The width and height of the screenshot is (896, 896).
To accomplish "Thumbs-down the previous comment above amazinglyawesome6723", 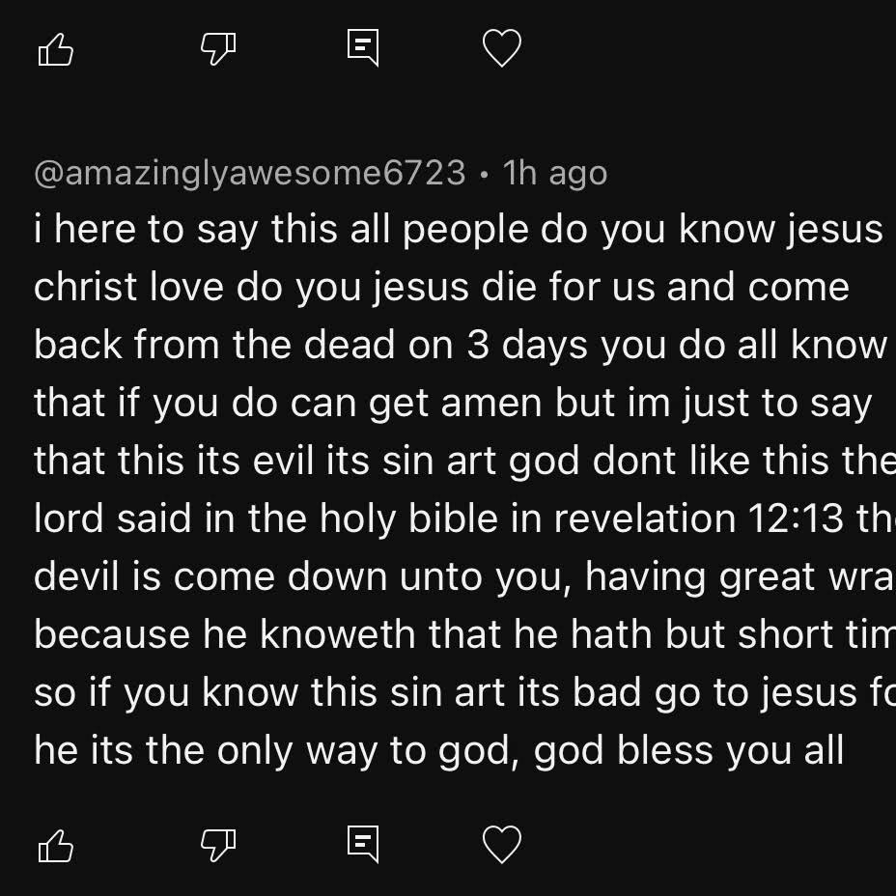I will 218,49.
